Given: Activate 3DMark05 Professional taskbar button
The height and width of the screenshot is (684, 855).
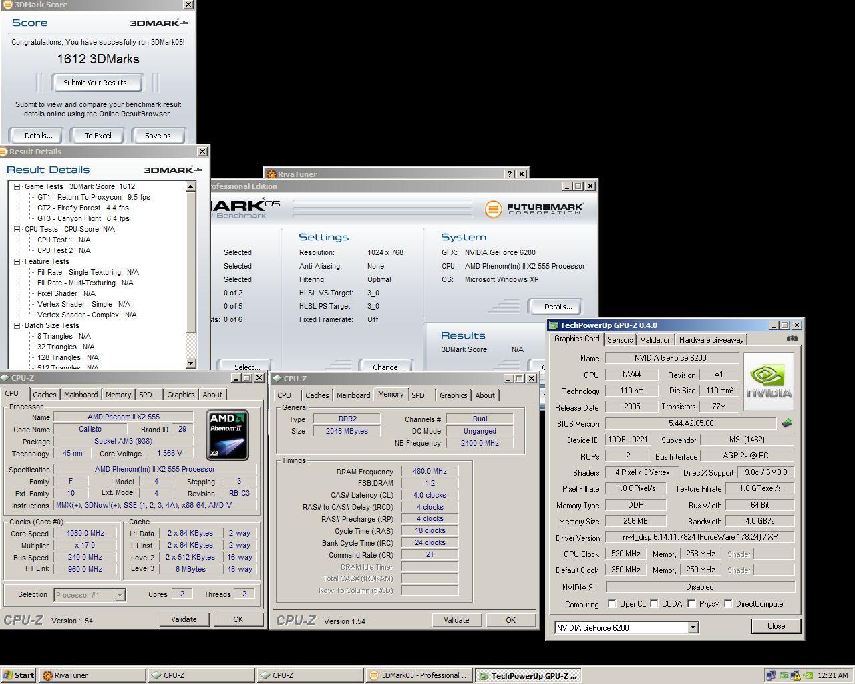Looking at the screenshot, I should pyautogui.click(x=420, y=675).
